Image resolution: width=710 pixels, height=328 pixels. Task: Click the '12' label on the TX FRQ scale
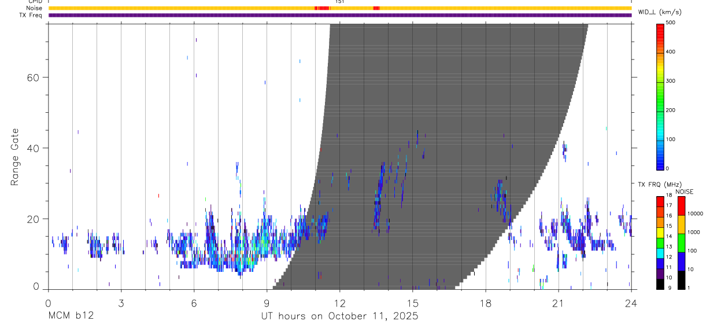point(669,257)
